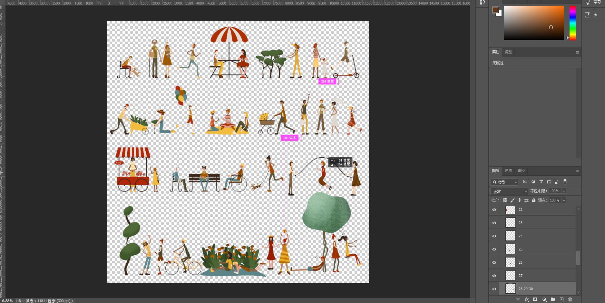Switch to the 调整 adjustments tab
Screen dimensions: 605x303
tap(508, 52)
